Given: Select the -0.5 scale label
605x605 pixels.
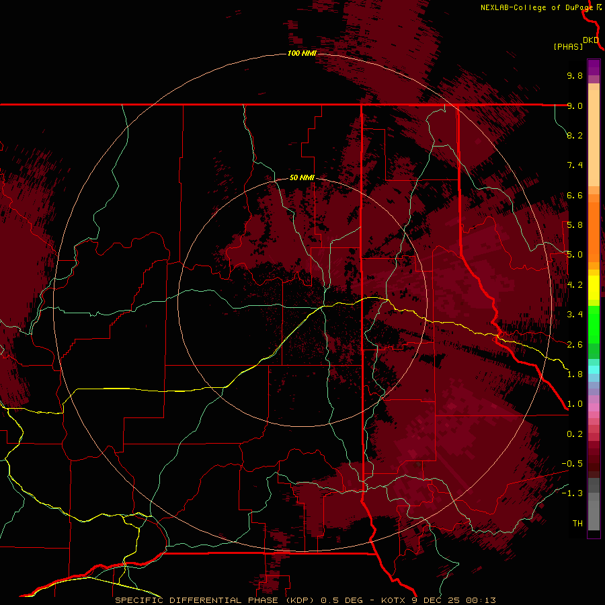Looking at the screenshot, I should coord(572,464).
